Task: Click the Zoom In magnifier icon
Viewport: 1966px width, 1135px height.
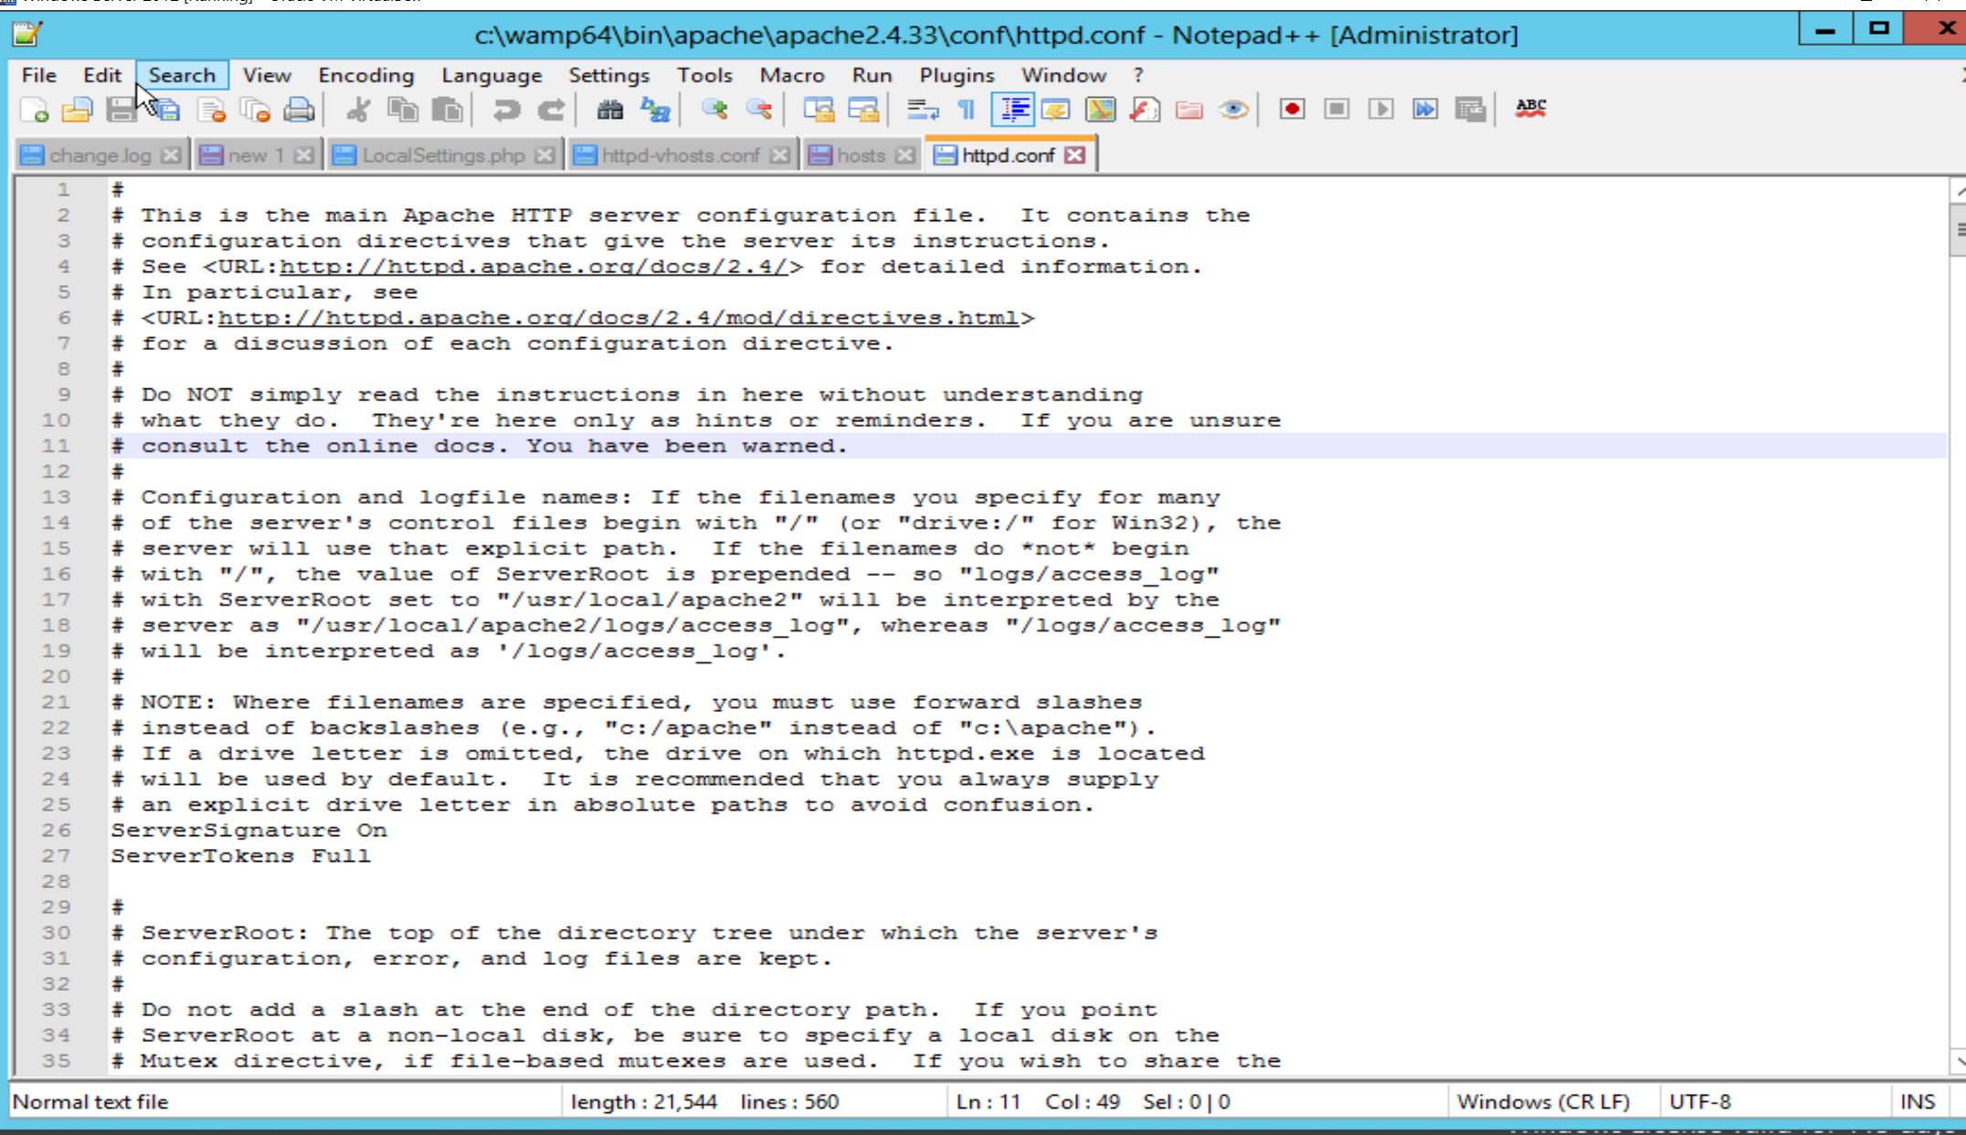Action: pyautogui.click(x=714, y=110)
